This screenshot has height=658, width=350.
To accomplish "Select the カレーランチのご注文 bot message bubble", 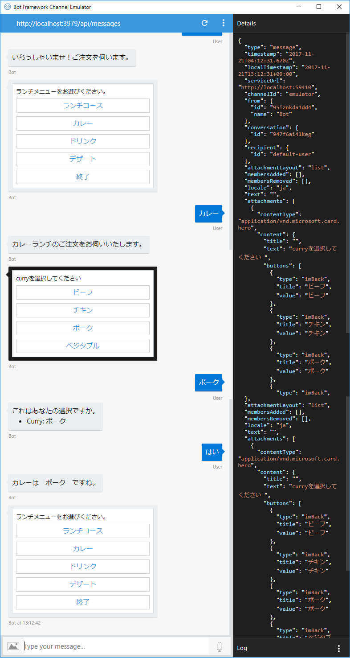I will coord(78,244).
